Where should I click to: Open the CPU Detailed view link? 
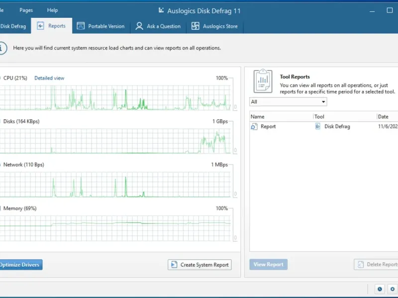pos(49,78)
